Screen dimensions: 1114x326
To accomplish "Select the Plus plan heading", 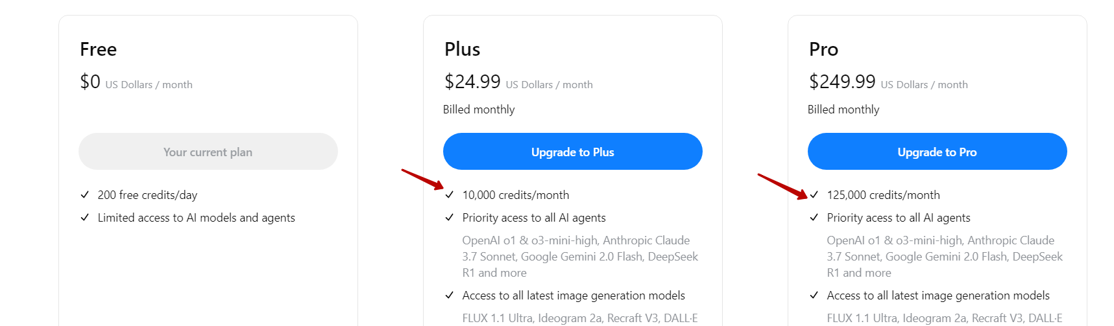I will [x=462, y=49].
